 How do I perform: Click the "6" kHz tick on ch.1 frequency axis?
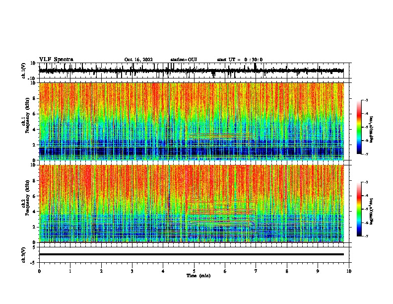(x=34, y=114)
